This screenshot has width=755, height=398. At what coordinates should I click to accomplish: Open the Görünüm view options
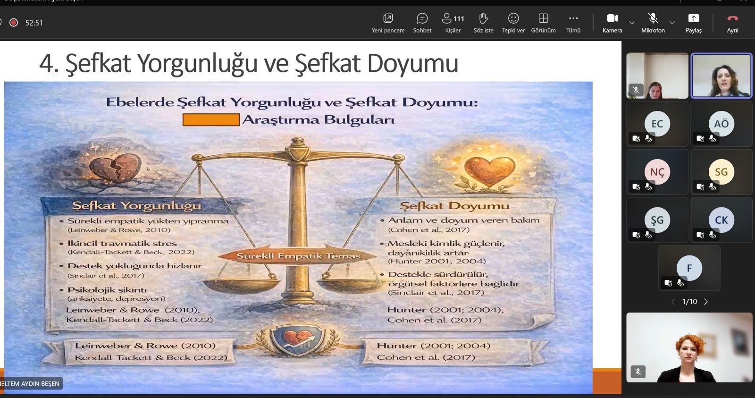coord(543,23)
